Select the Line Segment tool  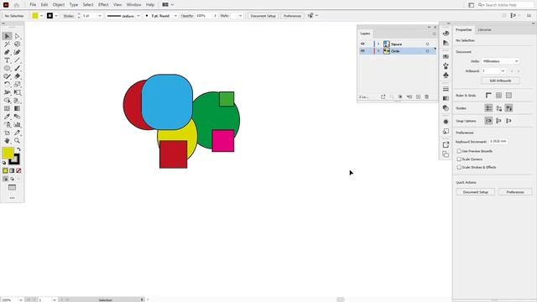tap(17, 60)
